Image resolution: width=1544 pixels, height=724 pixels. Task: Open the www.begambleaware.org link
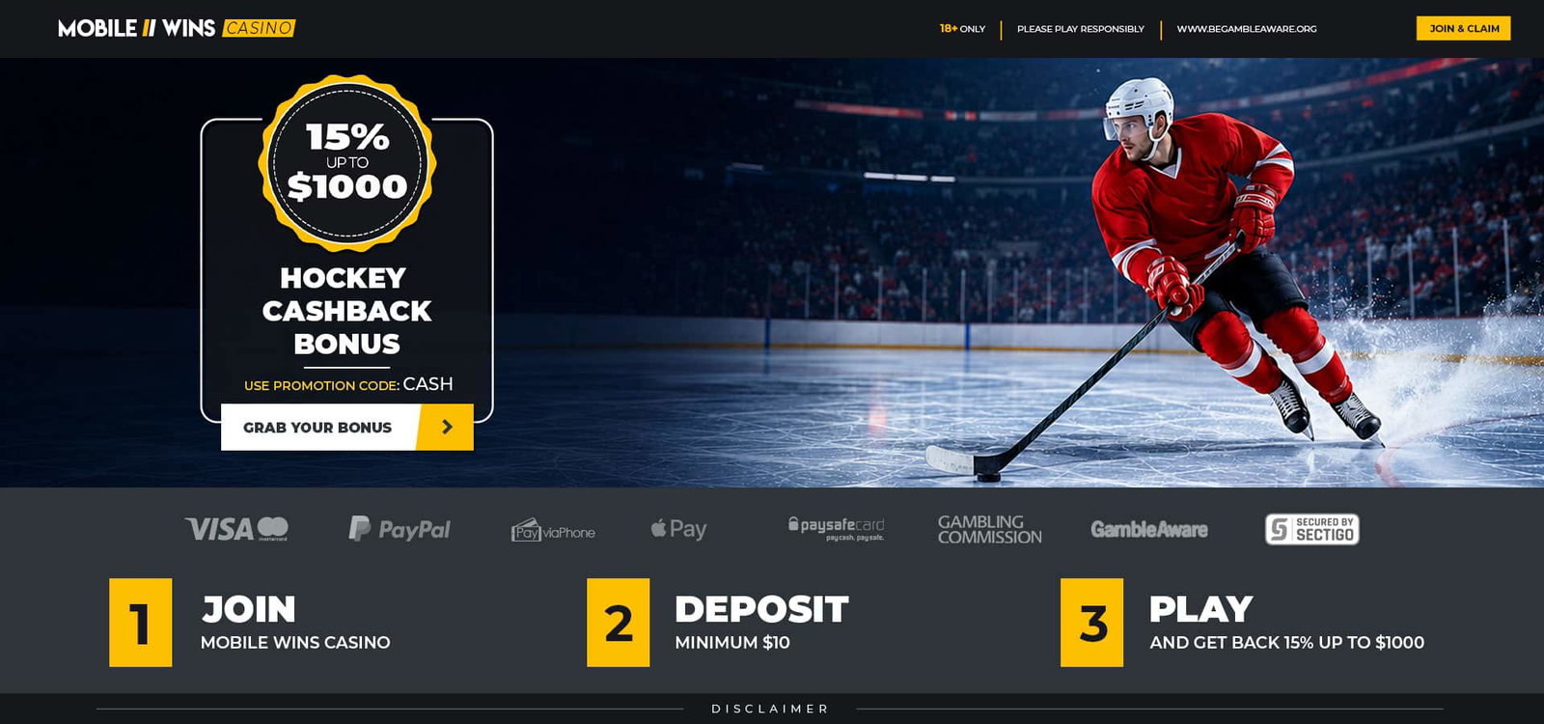point(1247,29)
